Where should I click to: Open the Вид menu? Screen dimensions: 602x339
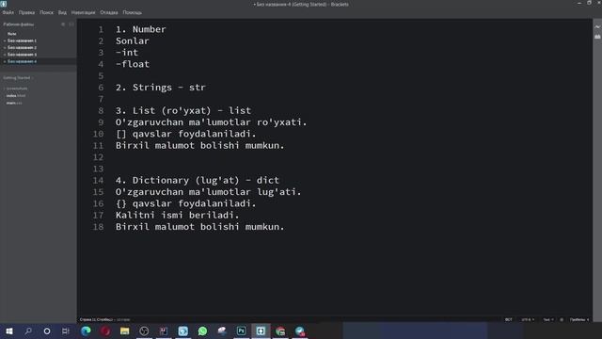[x=62, y=12]
